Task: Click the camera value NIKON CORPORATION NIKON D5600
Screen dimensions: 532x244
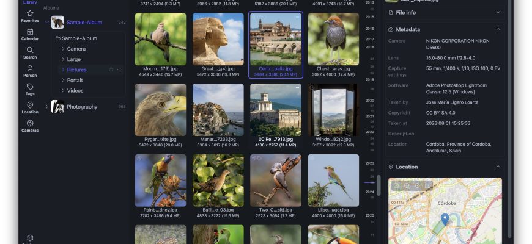Action: point(457,45)
